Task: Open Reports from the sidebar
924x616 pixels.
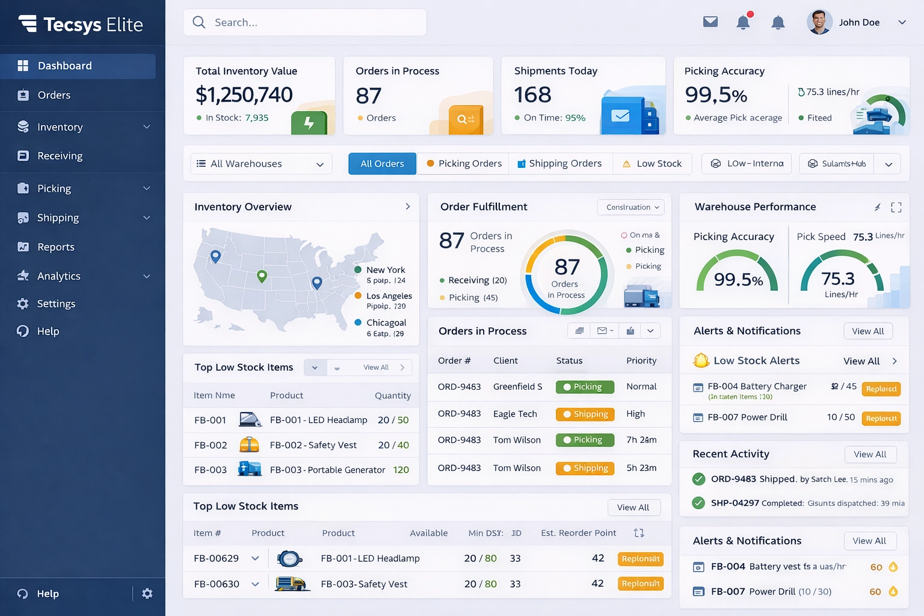Action: tap(56, 247)
